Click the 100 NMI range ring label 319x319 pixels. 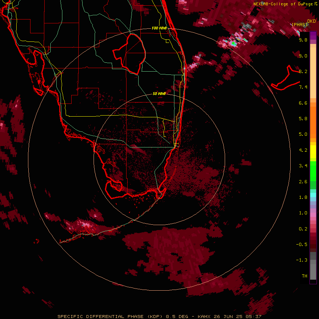159,28
